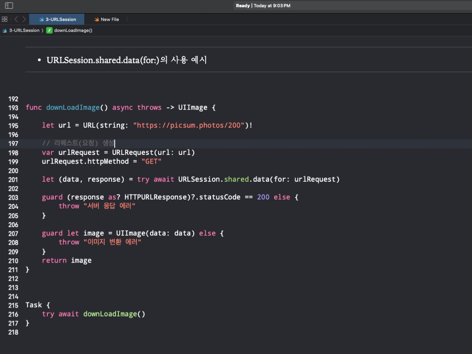Click line number 215 in the gutter
The height and width of the screenshot is (354, 472).
point(13,305)
